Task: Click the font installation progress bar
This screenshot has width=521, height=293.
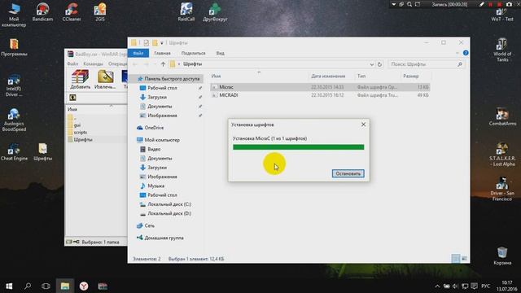Action: click(299, 146)
